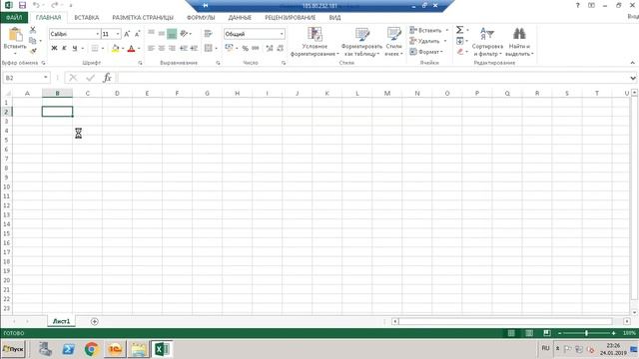Toggle center horizontal alignment
Screen dimensions: 639x359
pyautogui.click(x=162, y=49)
